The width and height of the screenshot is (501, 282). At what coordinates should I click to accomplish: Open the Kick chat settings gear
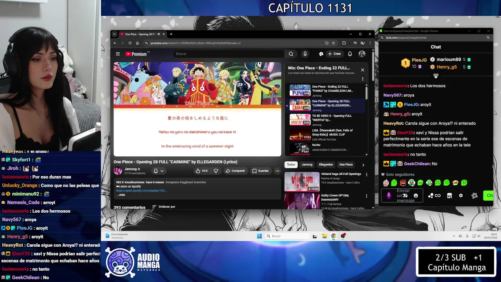point(461,195)
